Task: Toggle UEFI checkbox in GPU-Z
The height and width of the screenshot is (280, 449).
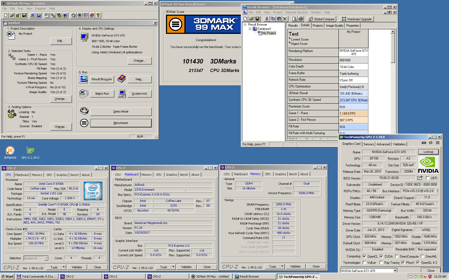Action: 428,178
